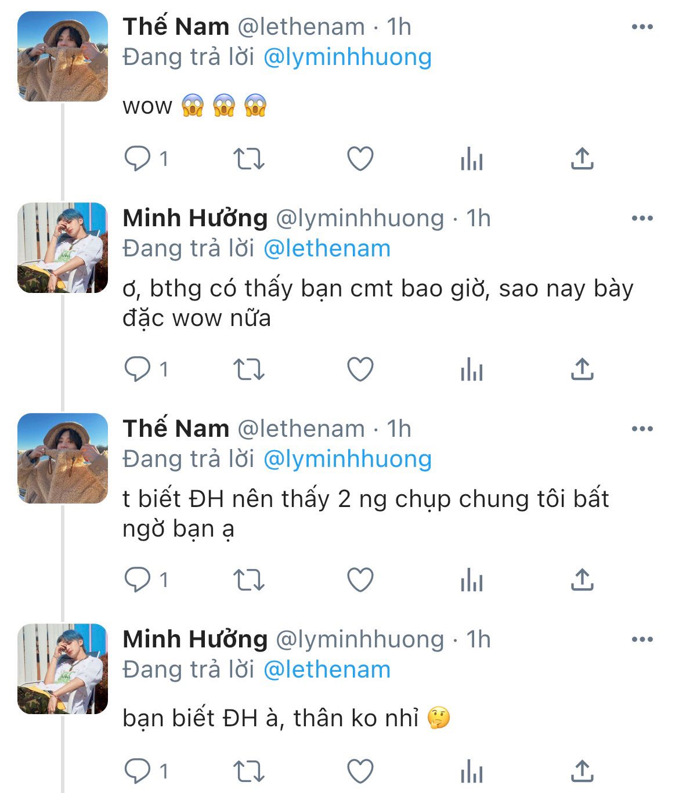
Task: Like the "t biết ĐH nên thấy" tweet
Action: 360,580
